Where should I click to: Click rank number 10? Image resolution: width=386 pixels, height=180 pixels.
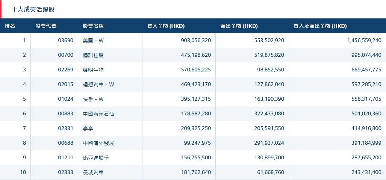click(23, 172)
